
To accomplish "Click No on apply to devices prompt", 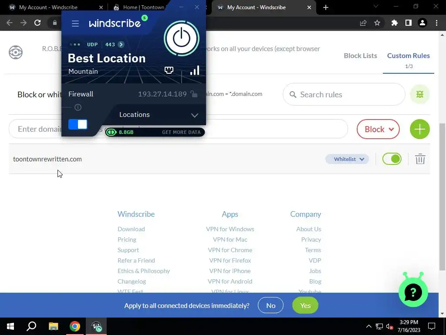I will 270,305.
